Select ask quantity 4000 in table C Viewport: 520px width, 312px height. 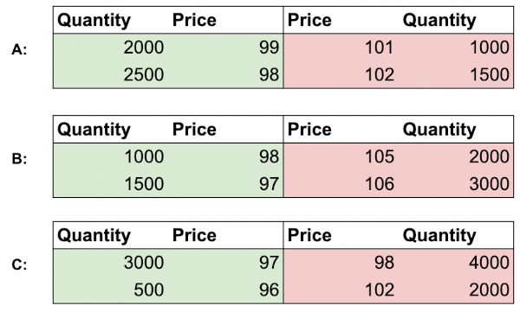click(489, 263)
